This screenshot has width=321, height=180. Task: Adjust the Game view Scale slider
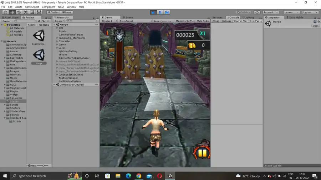(164, 21)
